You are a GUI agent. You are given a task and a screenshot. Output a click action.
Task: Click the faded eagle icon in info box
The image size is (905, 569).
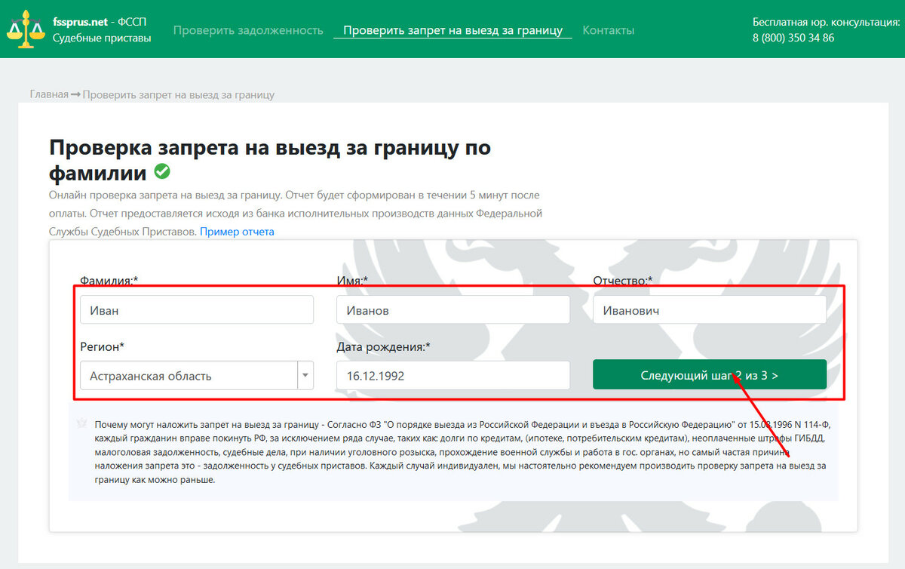(x=81, y=423)
